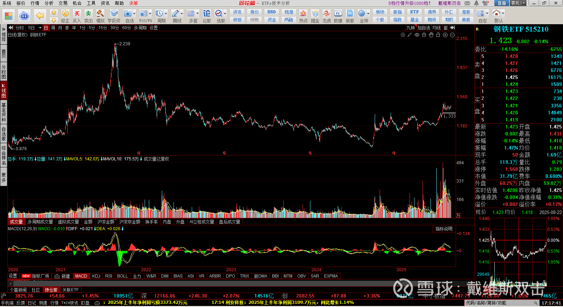563x307 pixels.
Task: Open the 交易 menu
Action: 63,3
